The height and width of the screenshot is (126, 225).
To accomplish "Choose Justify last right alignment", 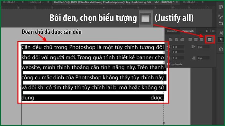I will pos(202,39).
